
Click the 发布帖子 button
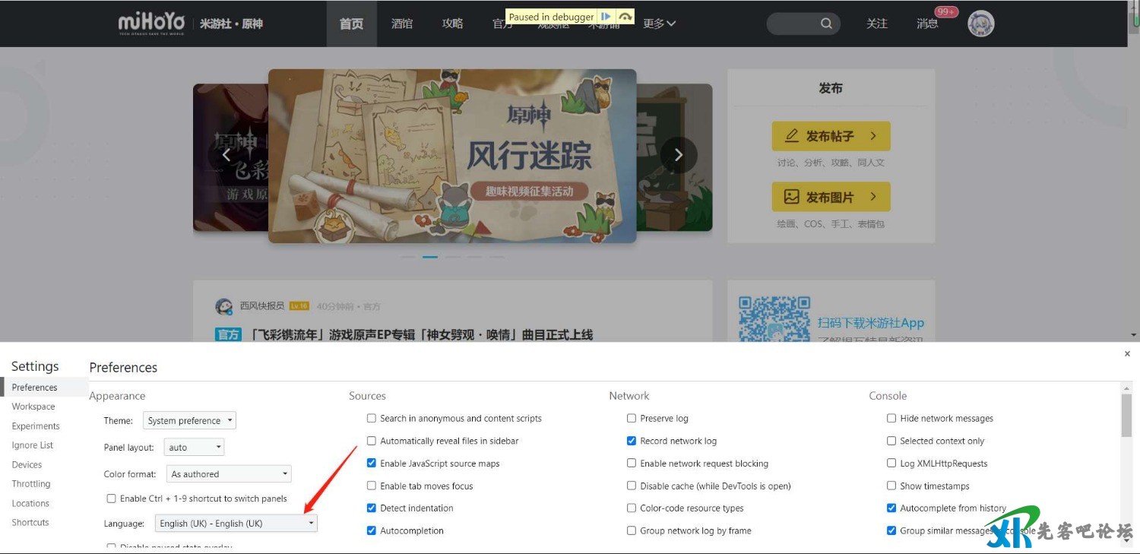831,136
